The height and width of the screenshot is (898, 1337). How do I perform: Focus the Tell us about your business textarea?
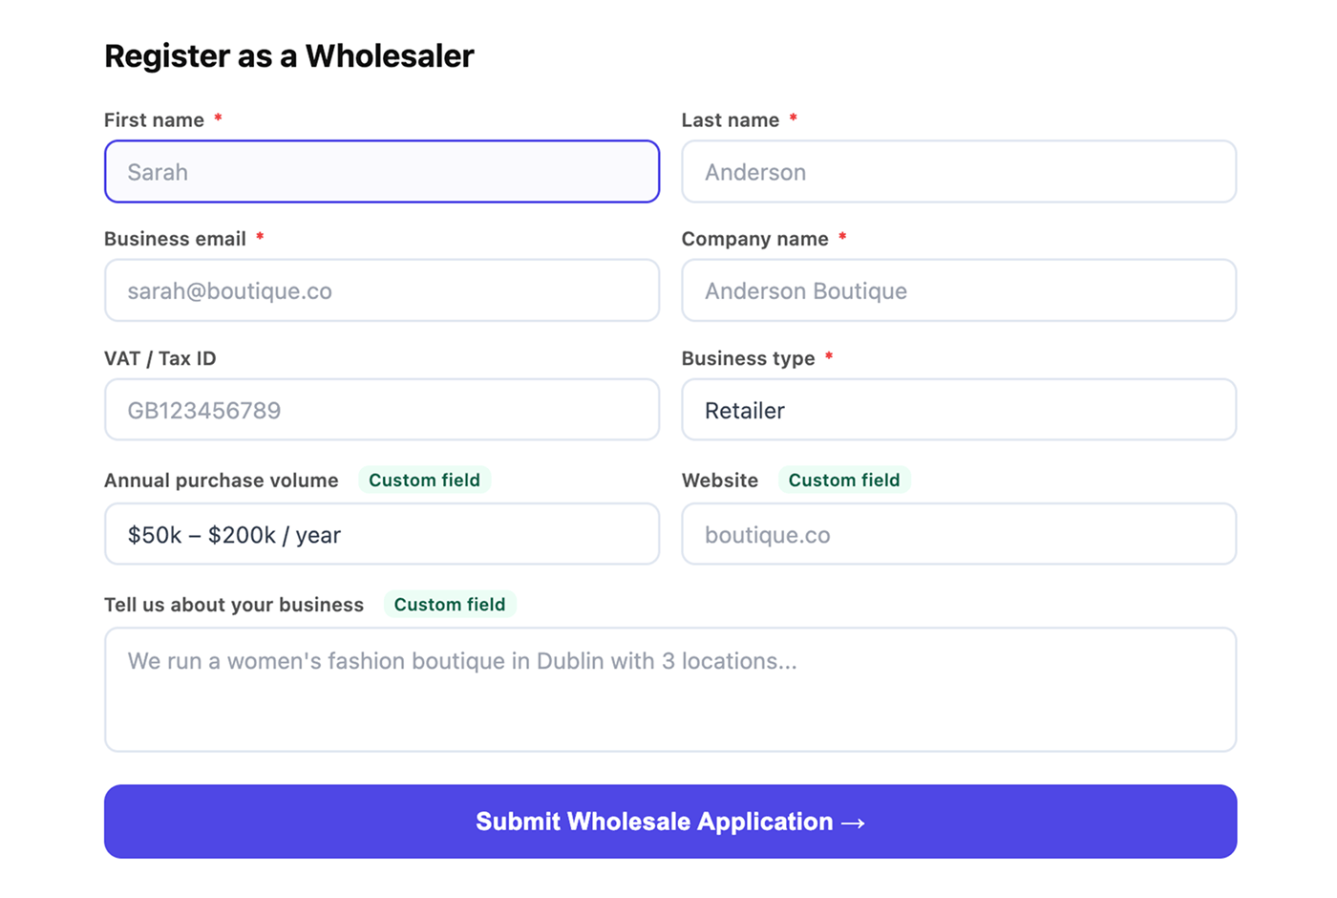pyautogui.click(x=670, y=690)
